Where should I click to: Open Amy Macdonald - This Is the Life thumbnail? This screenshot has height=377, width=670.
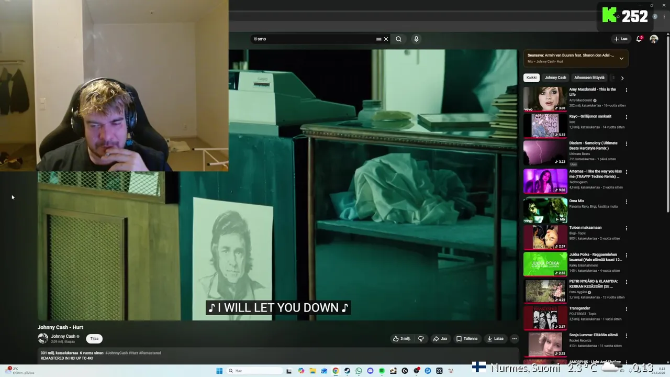click(545, 99)
